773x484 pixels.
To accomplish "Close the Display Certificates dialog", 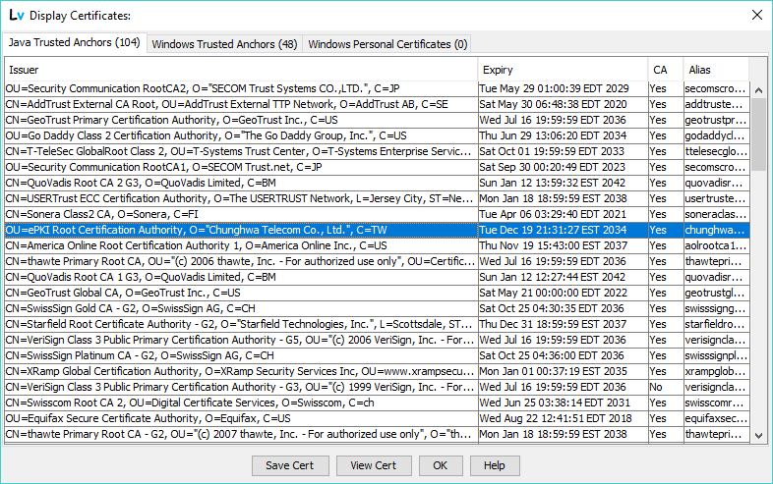I will tap(757, 15).
